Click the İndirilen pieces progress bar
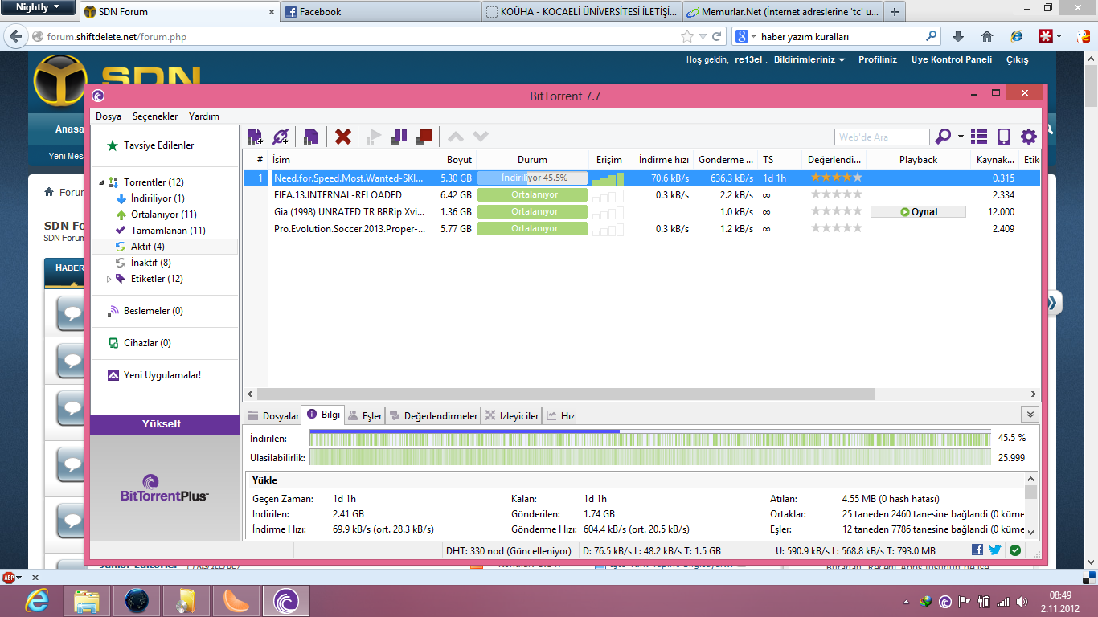This screenshot has width=1098, height=617. (x=649, y=438)
